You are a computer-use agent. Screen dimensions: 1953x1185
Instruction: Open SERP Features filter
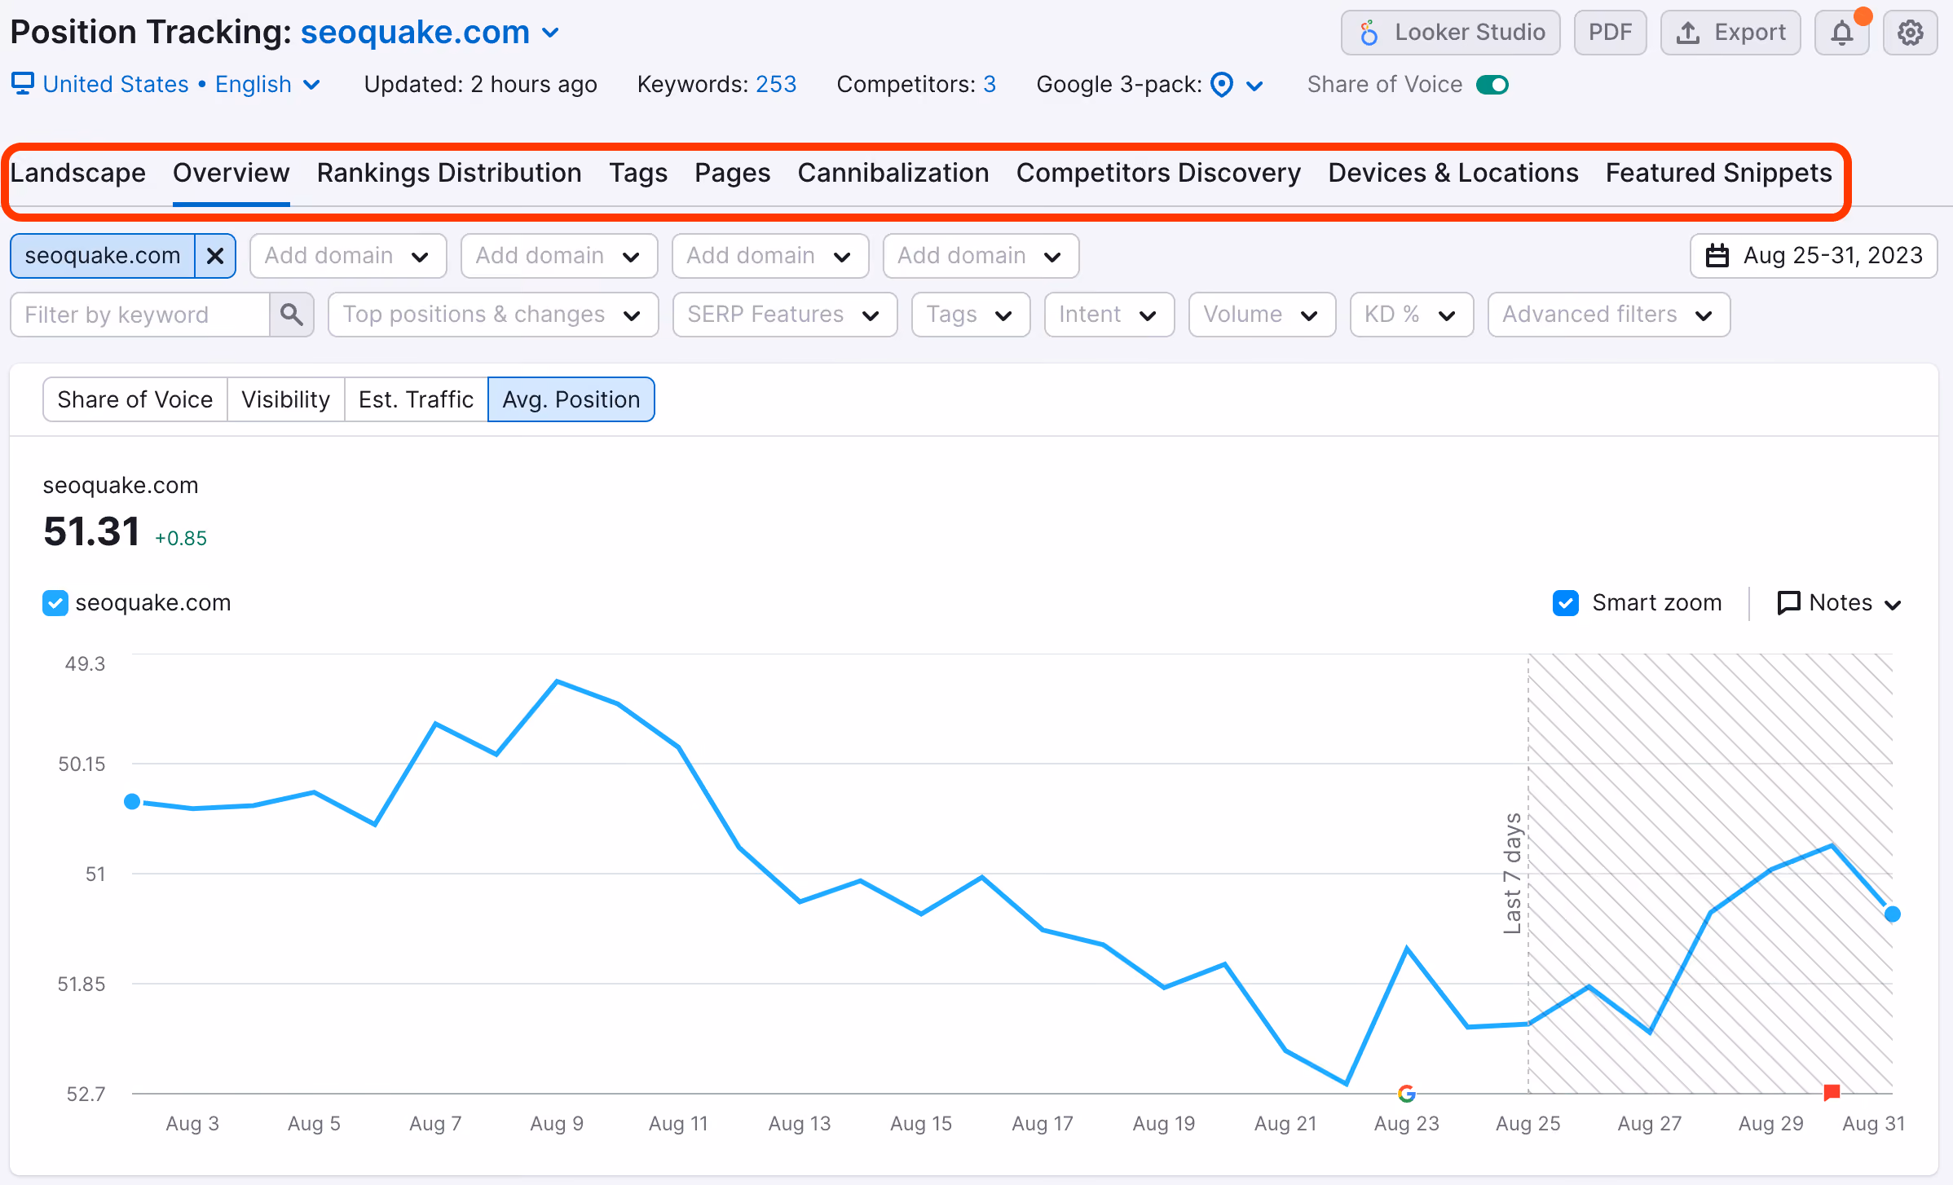click(x=785, y=315)
